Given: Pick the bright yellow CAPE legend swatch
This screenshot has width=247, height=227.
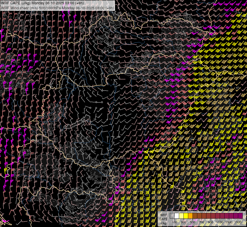Looking at the screenshot, I should [186, 216].
